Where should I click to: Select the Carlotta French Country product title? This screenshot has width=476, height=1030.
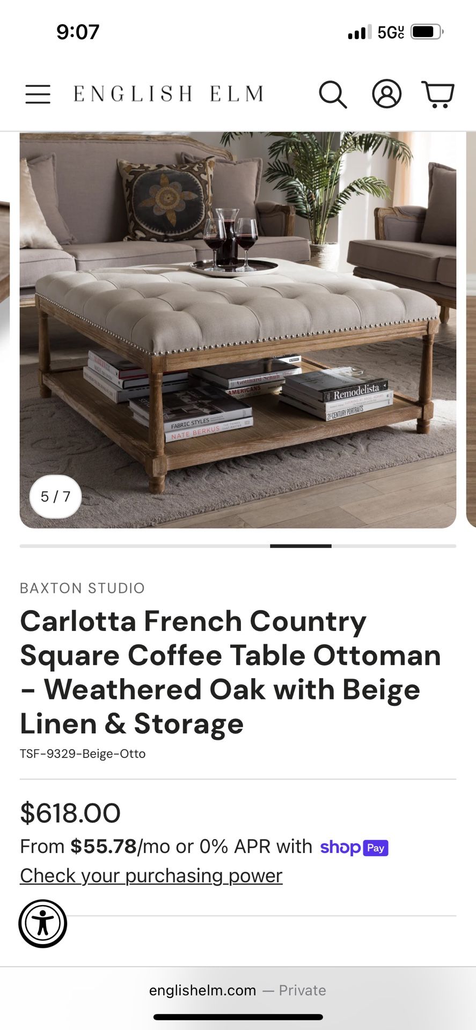[231, 672]
